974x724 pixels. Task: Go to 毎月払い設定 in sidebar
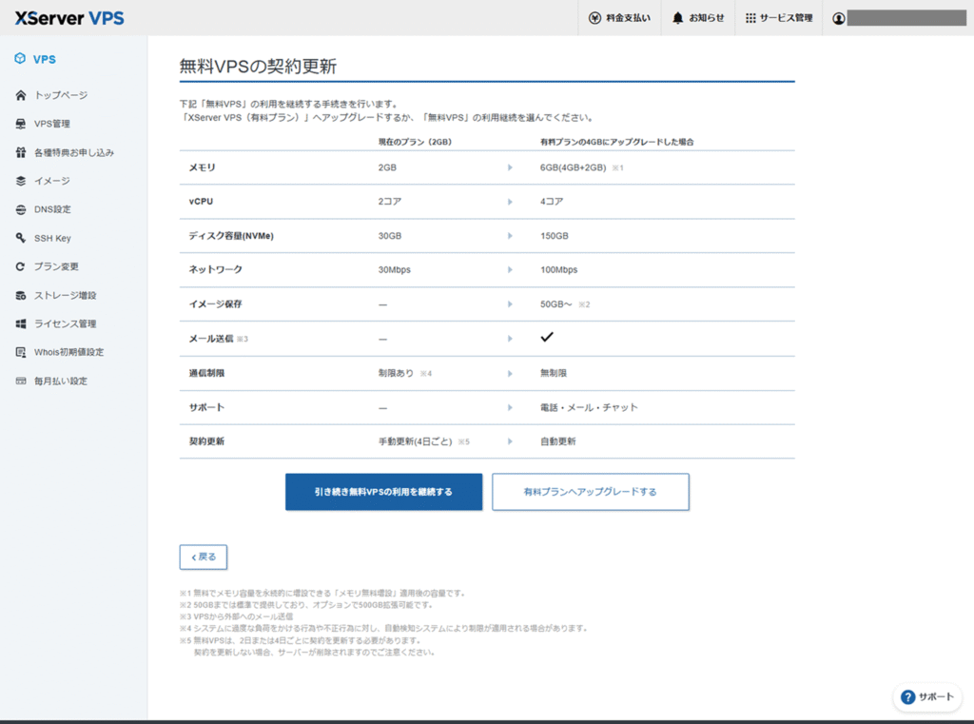60,381
